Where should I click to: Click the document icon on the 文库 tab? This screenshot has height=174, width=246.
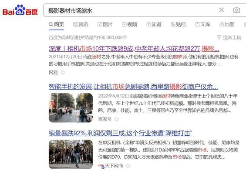pyautogui.click(x=197, y=24)
